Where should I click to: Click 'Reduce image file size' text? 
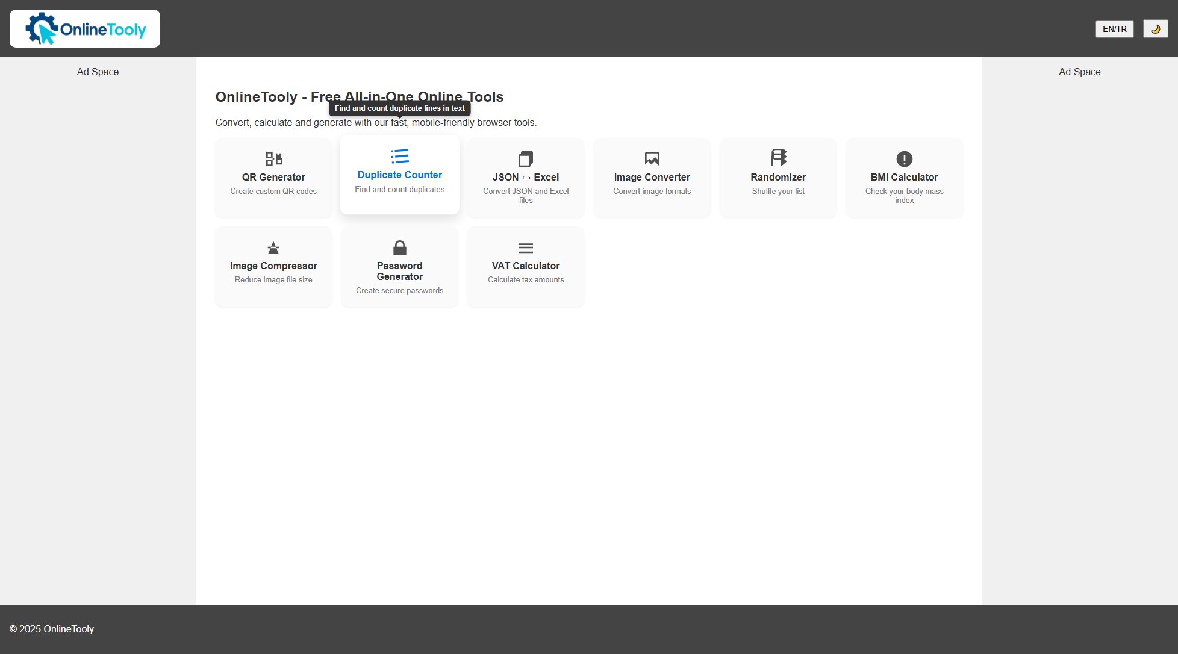point(273,280)
